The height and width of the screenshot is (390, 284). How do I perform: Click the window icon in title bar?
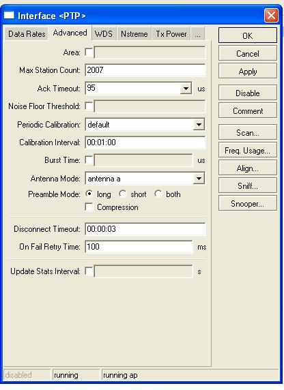(9, 16)
